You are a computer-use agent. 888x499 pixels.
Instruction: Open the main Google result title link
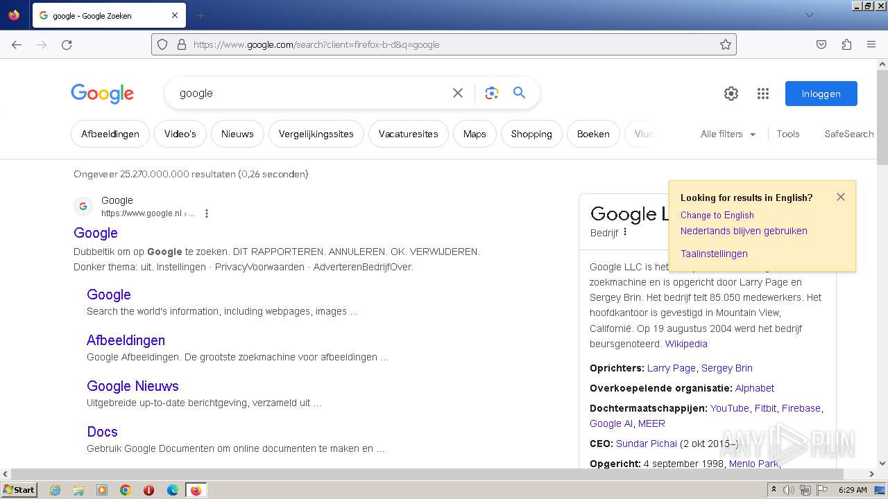coord(96,233)
